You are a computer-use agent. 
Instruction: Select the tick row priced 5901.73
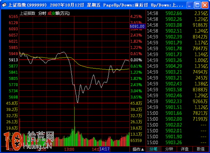(x=177, y=55)
